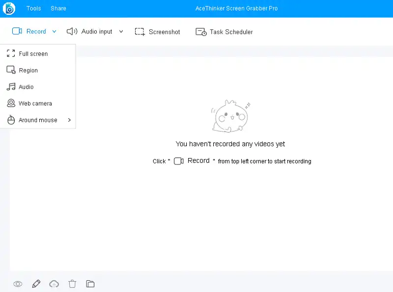Viewport: 393px width, 292px height.
Task: Expand the Around mouse submenu arrow
Action: pos(69,120)
